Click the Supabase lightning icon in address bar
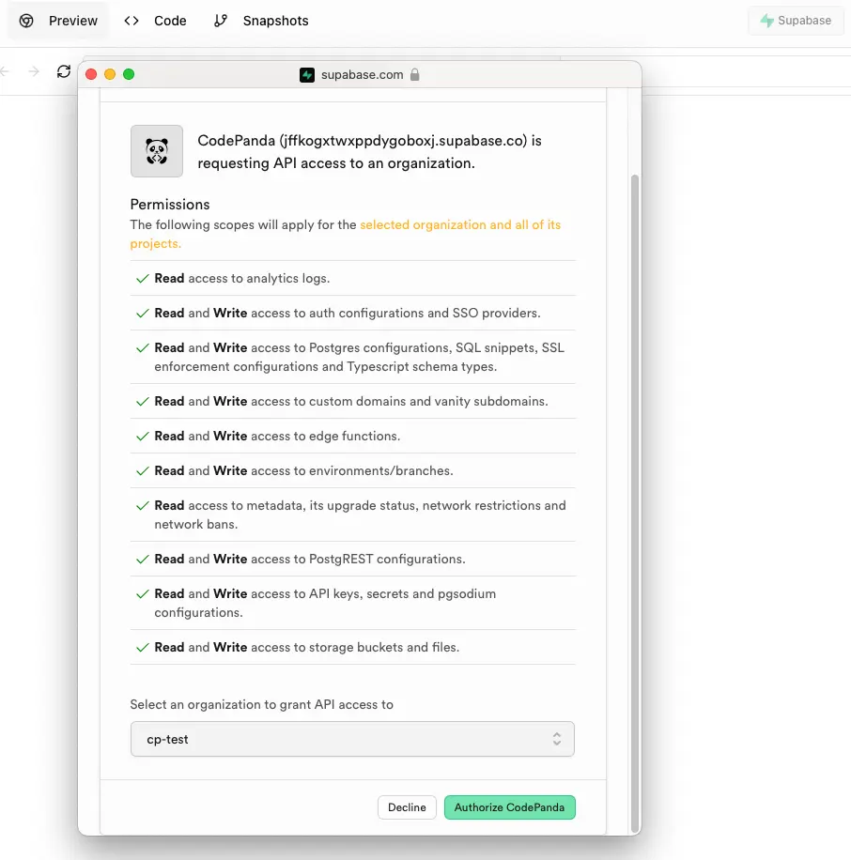This screenshot has height=860, width=851. (x=307, y=74)
